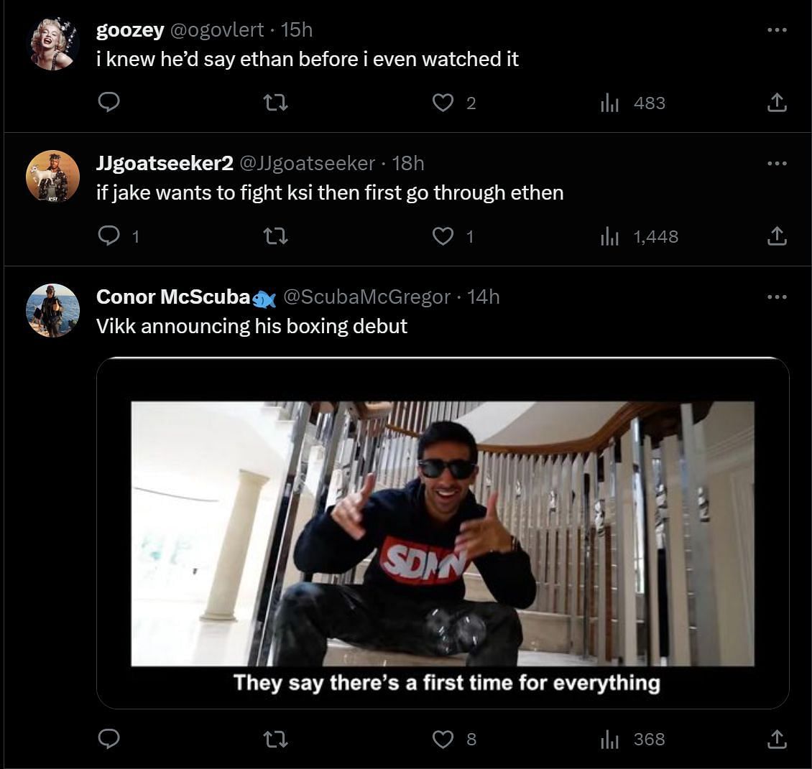Open the SDMN hoodie image
The width and height of the screenshot is (812, 769).
click(443, 533)
